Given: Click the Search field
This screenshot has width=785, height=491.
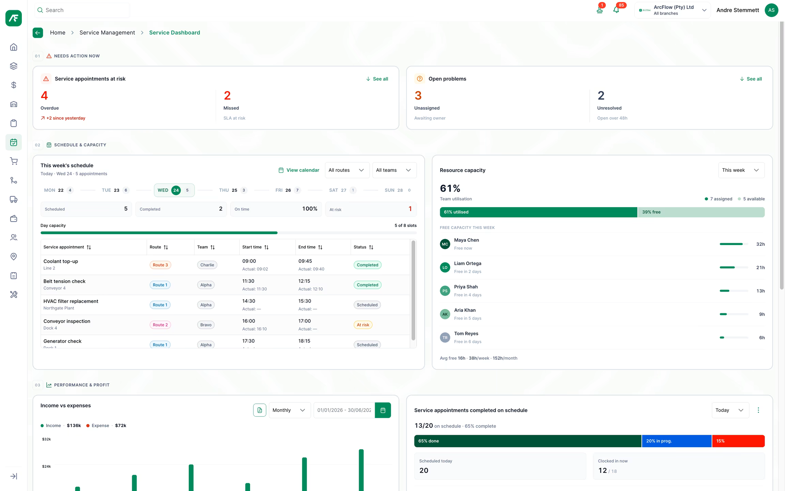Looking at the screenshot, I should 82,10.
